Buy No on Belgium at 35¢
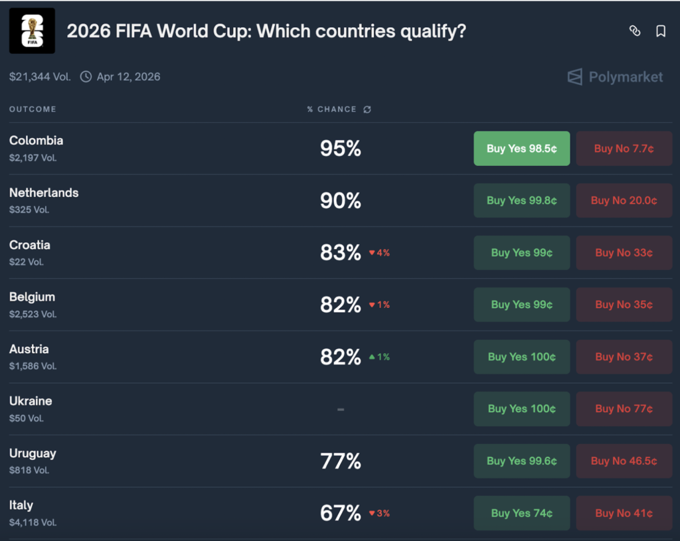The height and width of the screenshot is (541, 680). coord(624,305)
